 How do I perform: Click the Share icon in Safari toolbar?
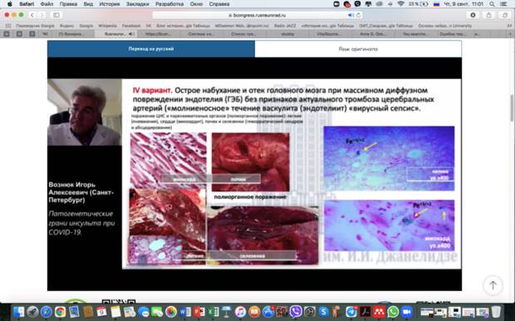[x=489, y=15]
